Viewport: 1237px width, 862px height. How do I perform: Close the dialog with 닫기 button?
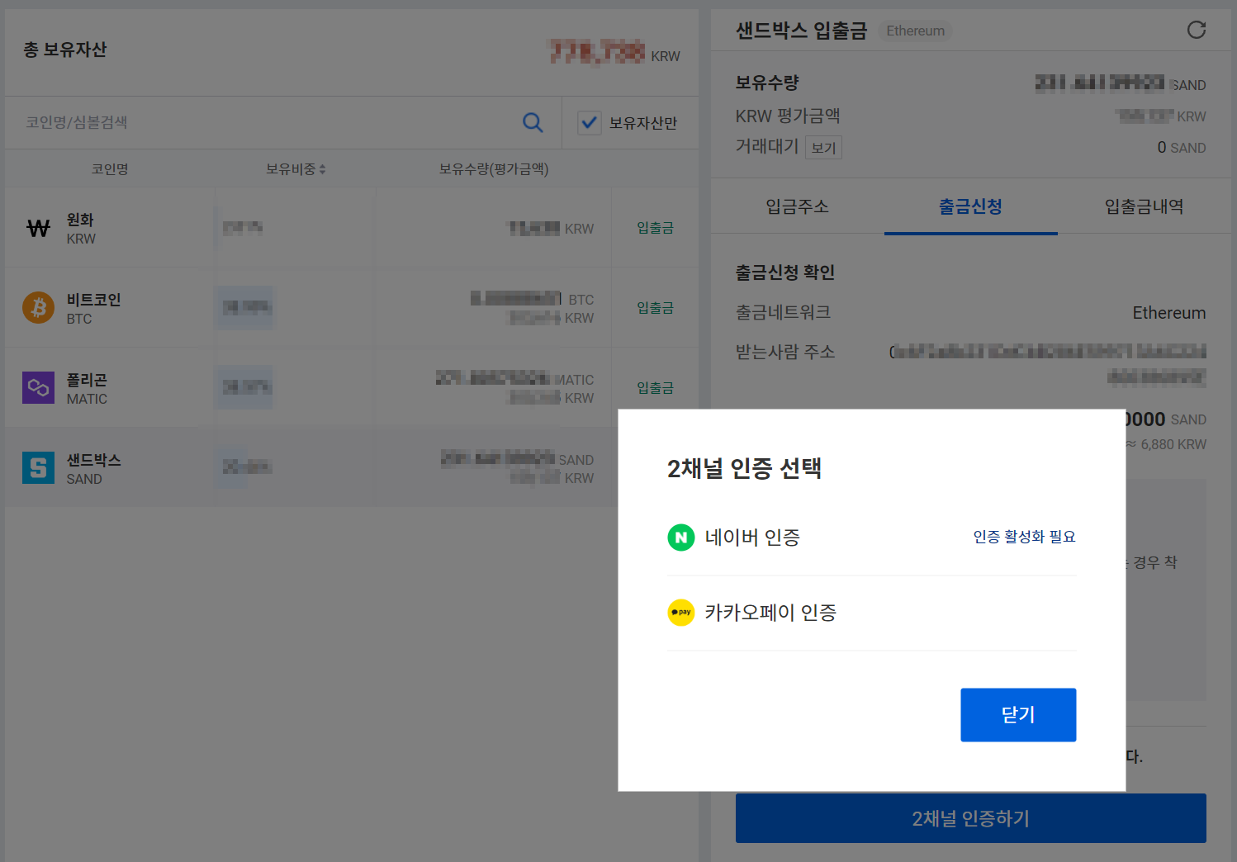1018,715
